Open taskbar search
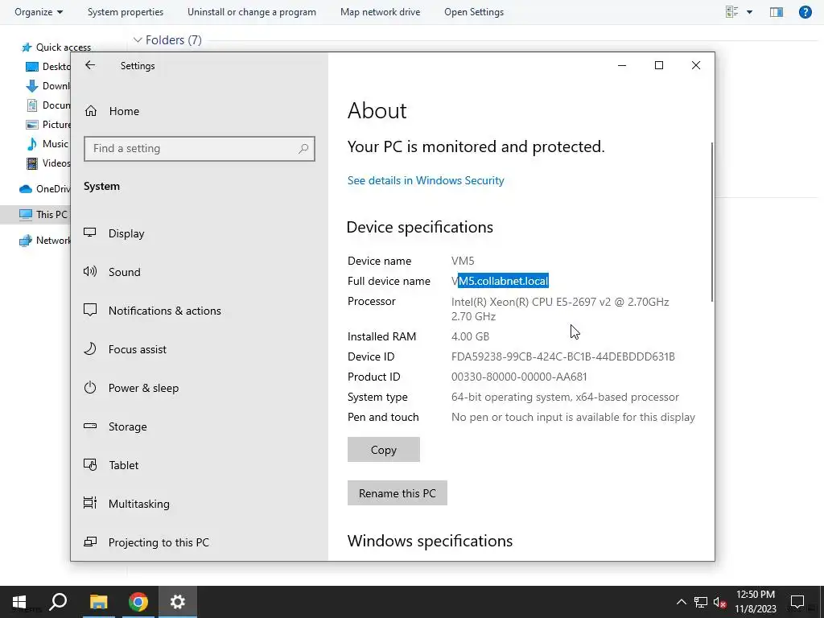Screen dimensions: 824x618 point(58,602)
